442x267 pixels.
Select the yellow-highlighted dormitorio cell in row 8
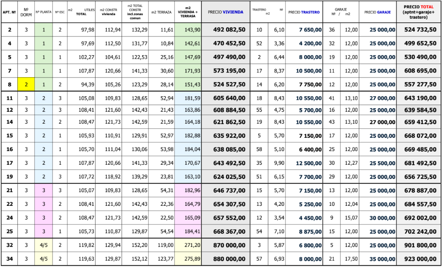click(26, 84)
